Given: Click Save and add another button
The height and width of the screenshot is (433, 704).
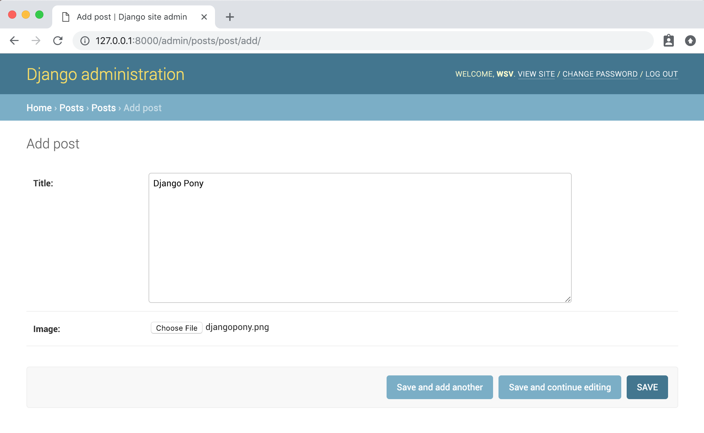Looking at the screenshot, I should [x=439, y=387].
